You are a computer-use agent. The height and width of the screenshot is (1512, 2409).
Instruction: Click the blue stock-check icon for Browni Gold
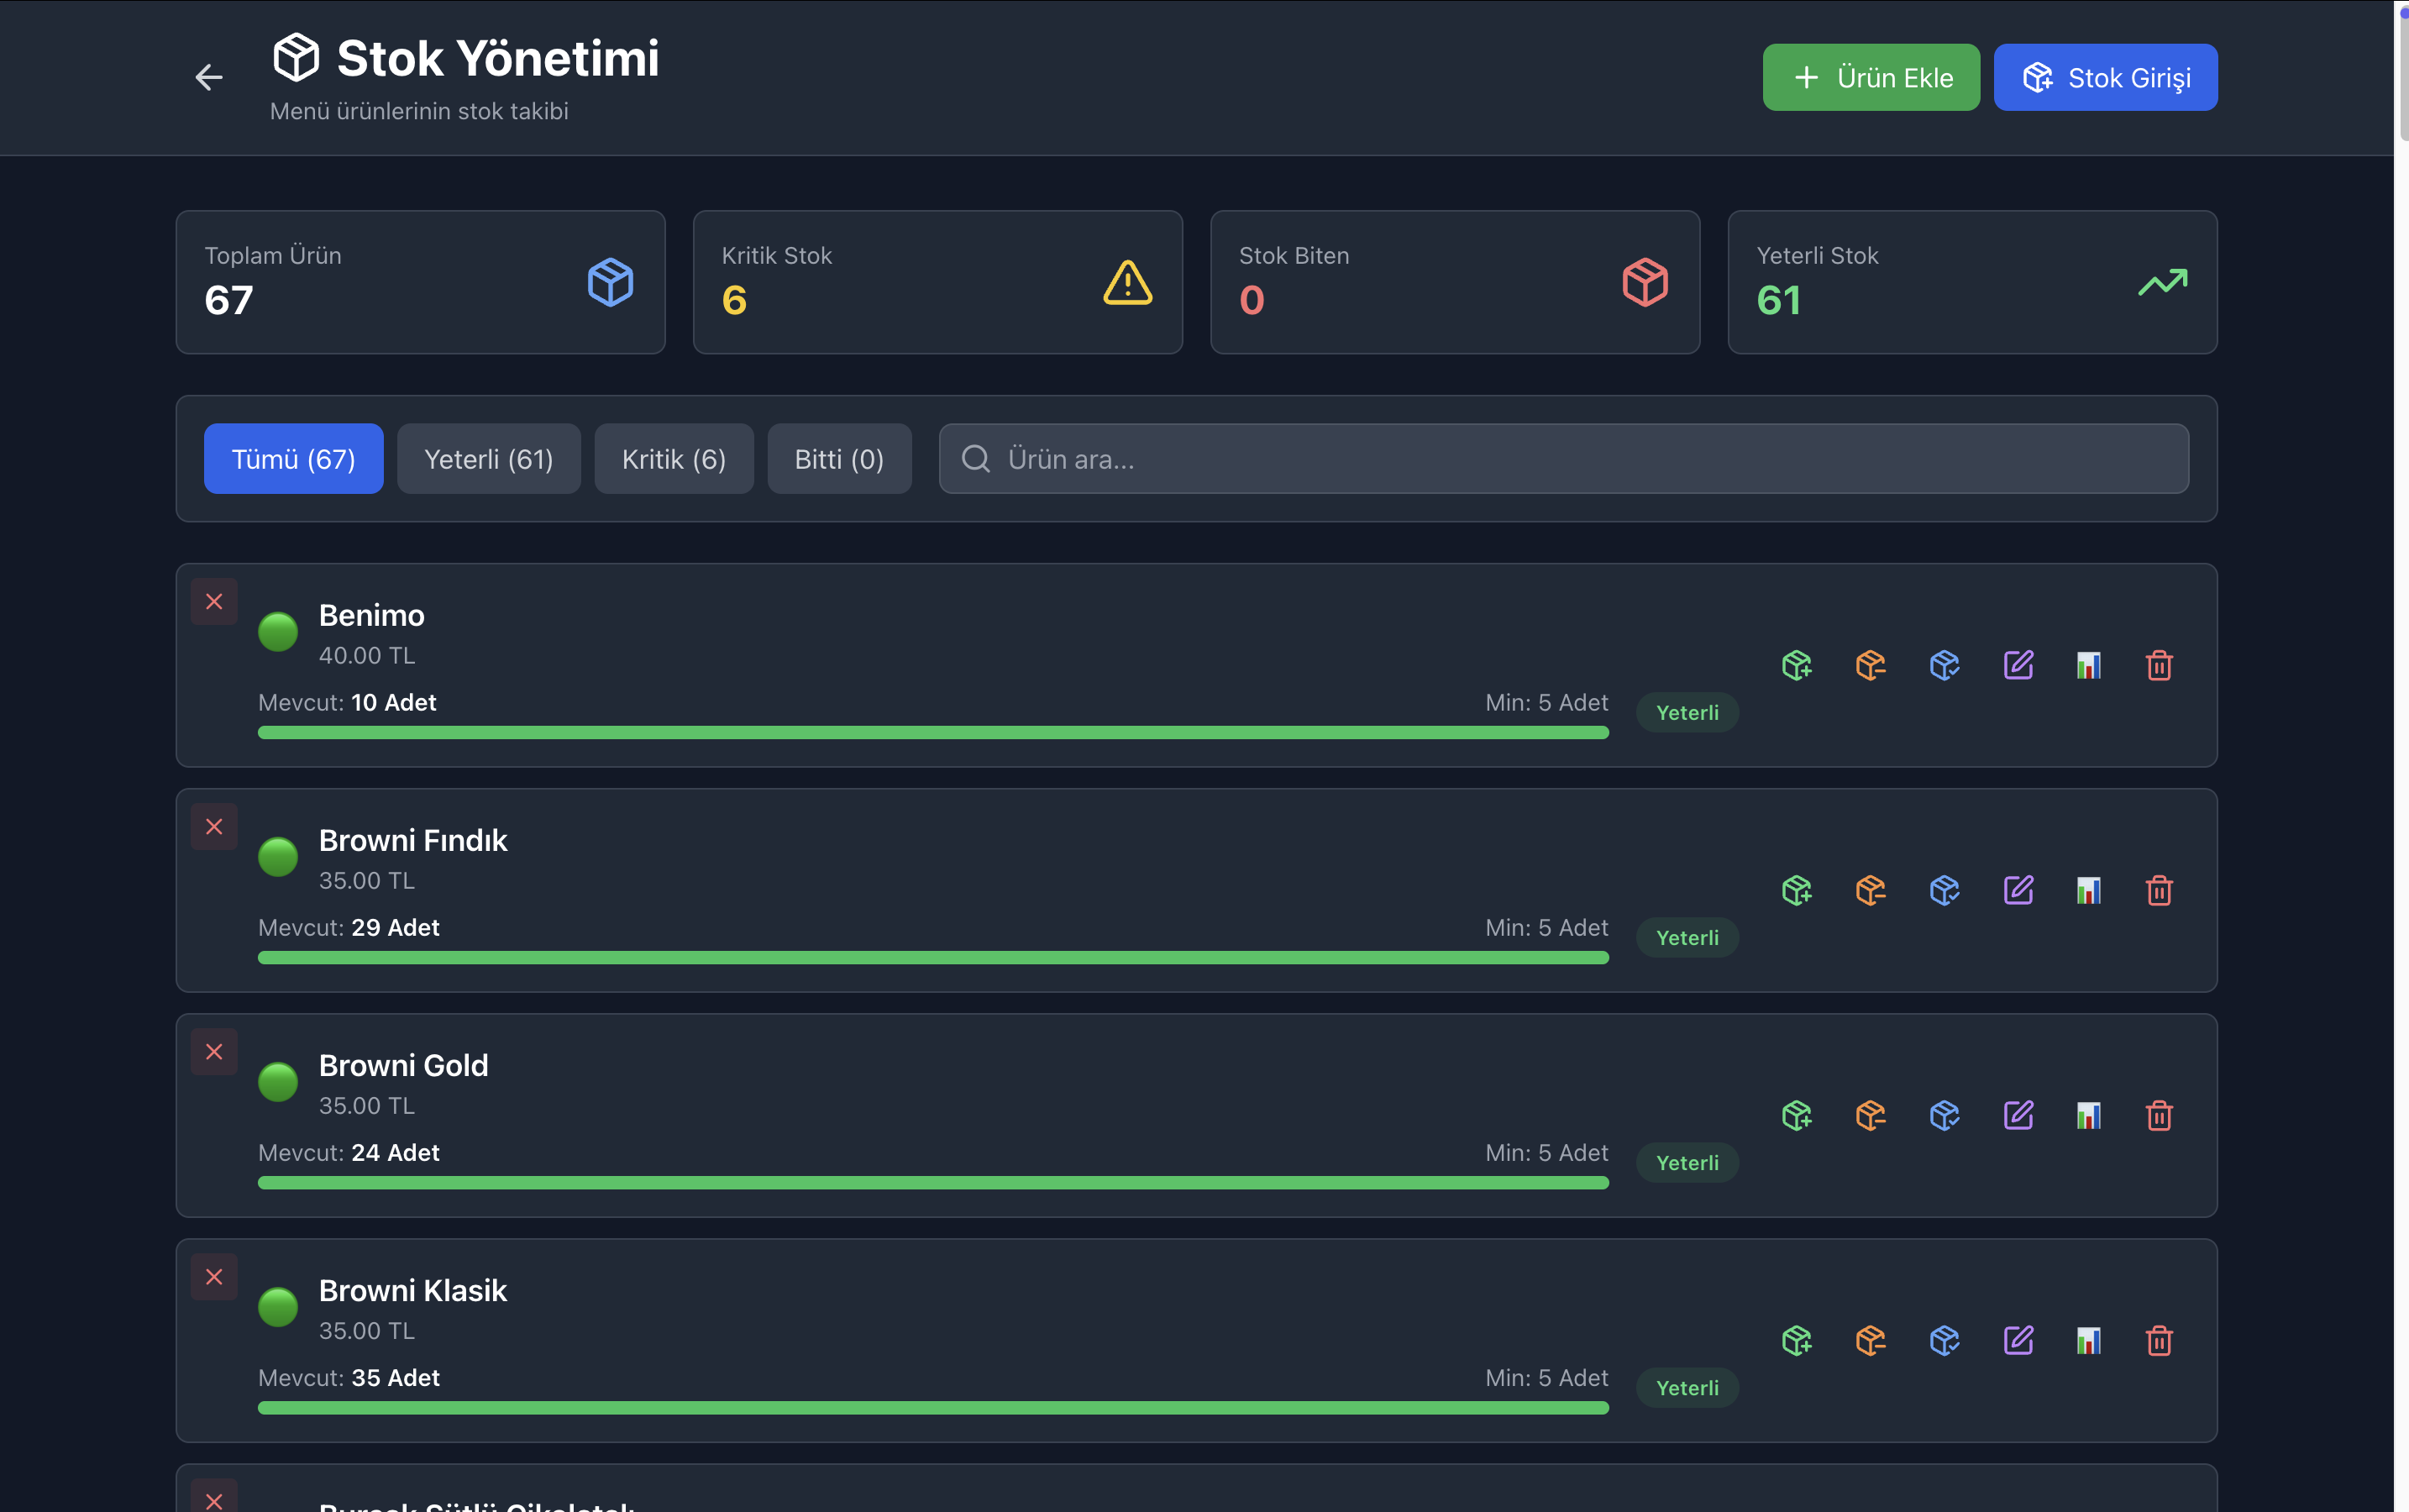click(x=1944, y=1115)
